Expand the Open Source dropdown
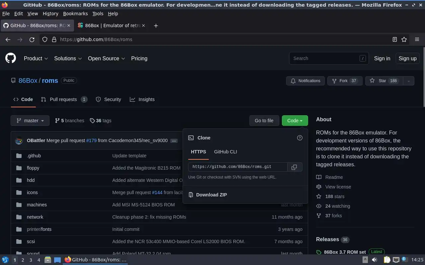425x265 pixels. pyautogui.click(x=107, y=58)
